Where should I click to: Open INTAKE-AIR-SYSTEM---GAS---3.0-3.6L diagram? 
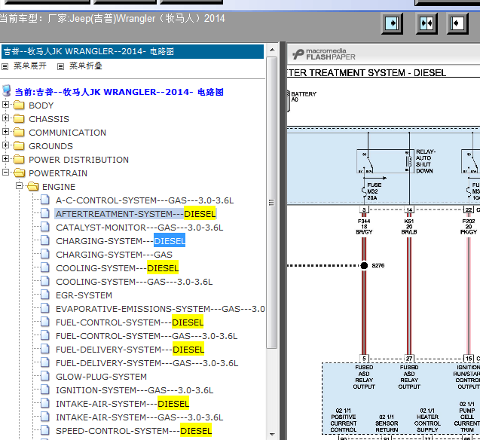coord(139,417)
